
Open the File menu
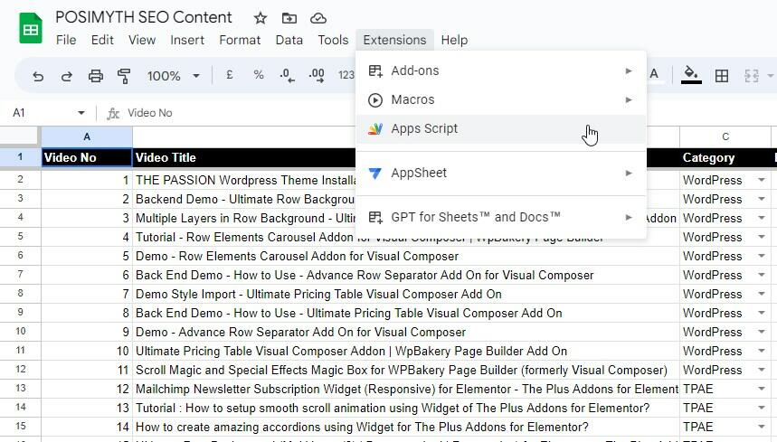pos(66,40)
